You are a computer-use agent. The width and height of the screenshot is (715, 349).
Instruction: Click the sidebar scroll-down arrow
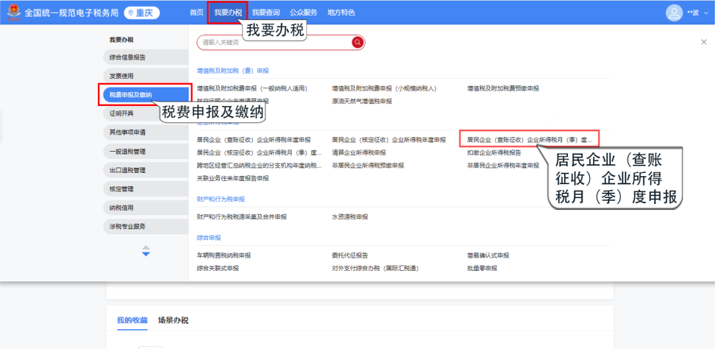pos(146,254)
